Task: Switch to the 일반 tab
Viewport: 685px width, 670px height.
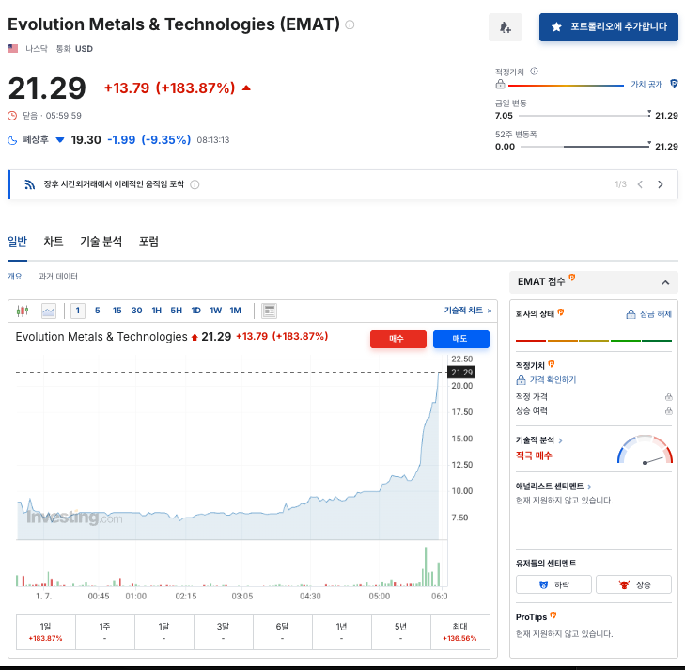Action: [18, 241]
